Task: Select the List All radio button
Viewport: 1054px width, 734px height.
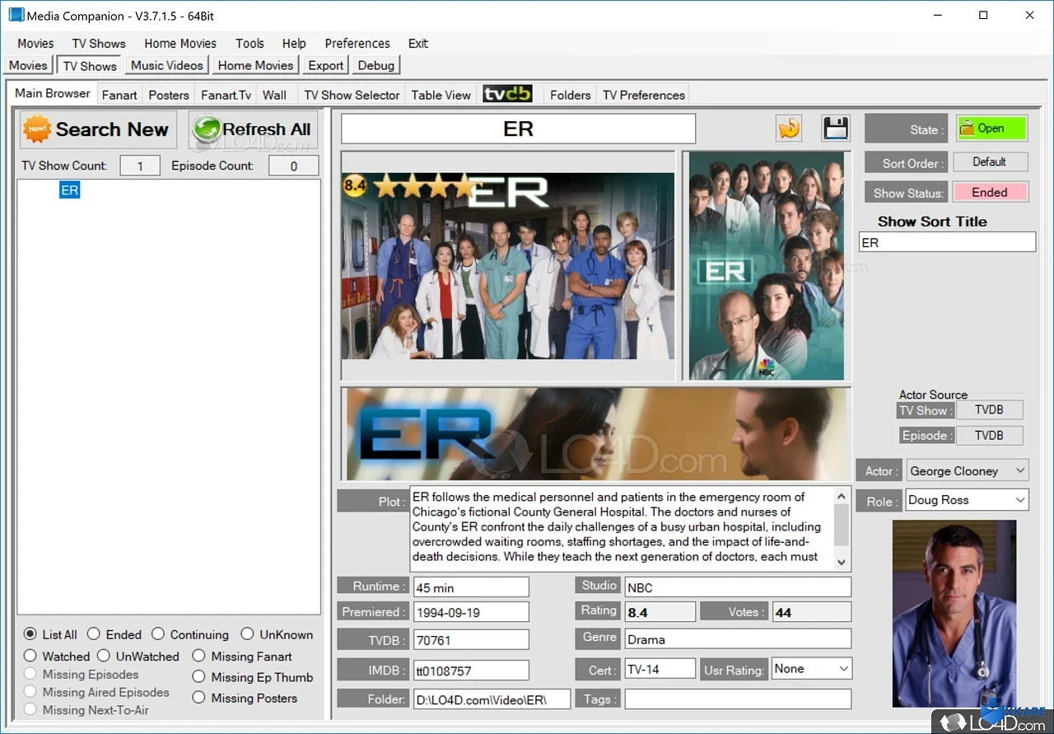Action: coord(30,634)
